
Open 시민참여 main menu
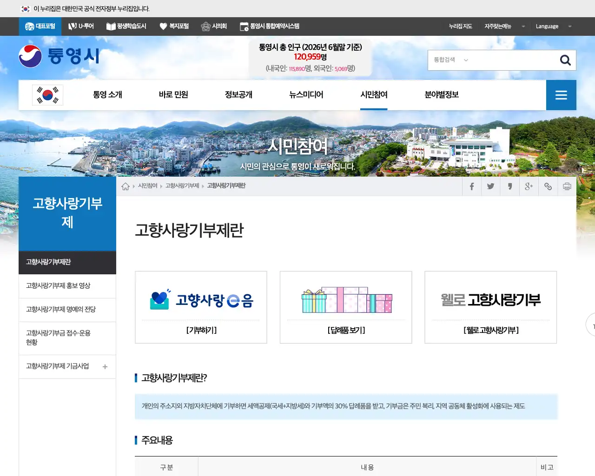click(x=374, y=95)
